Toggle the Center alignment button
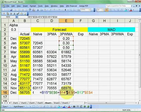 pos(107,10)
